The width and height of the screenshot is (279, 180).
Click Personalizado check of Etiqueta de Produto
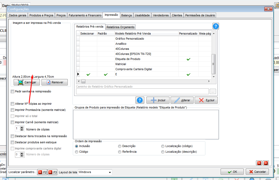[x=188, y=59]
